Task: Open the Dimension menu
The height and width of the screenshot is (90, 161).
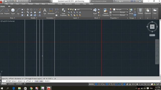Action: coord(51,4)
